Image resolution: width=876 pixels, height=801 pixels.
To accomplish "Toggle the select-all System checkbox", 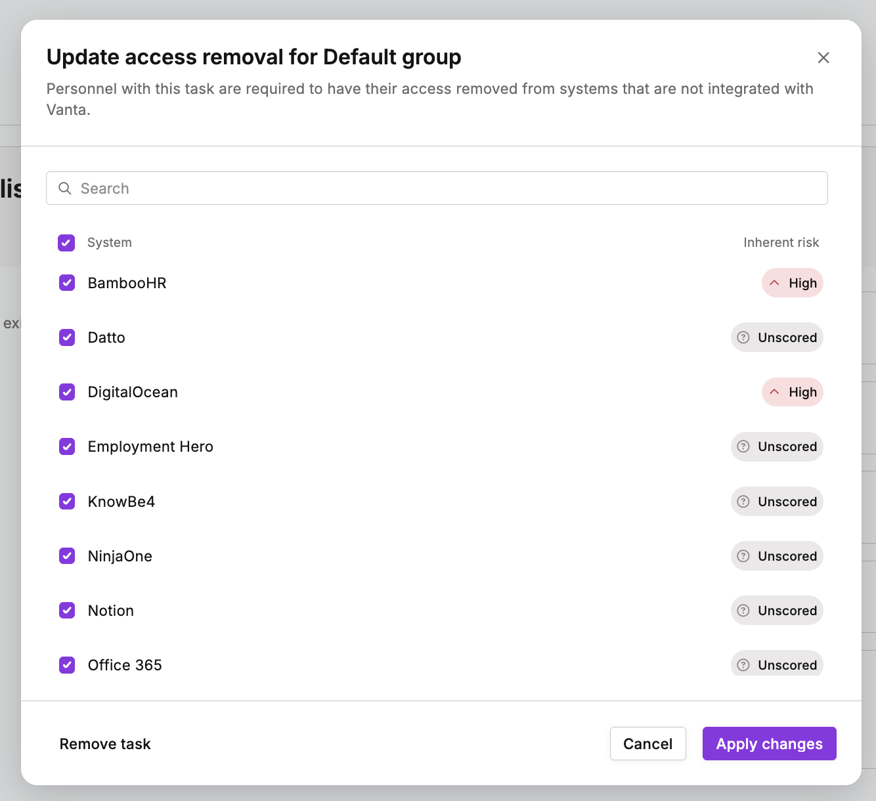I will [x=66, y=243].
